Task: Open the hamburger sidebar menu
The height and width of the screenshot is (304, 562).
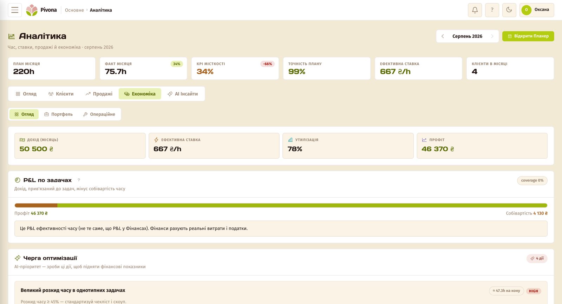Action: tap(15, 10)
